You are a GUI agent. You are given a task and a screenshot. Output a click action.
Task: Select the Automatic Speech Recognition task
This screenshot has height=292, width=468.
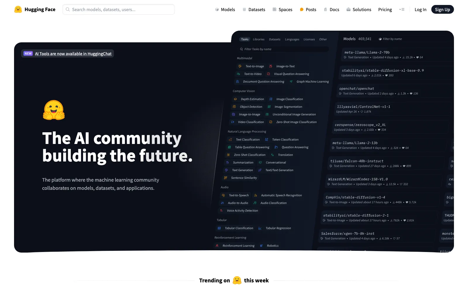[278, 195]
